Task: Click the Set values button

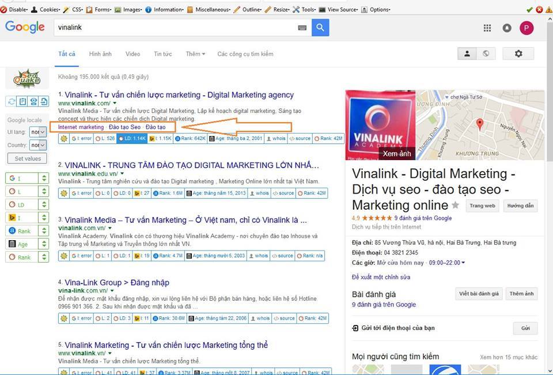Action: (x=27, y=159)
